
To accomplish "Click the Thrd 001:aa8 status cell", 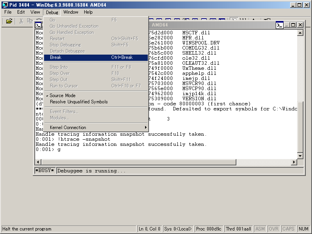I will [238, 229].
